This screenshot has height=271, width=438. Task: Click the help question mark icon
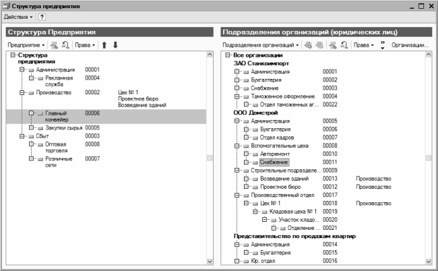pos(42,16)
